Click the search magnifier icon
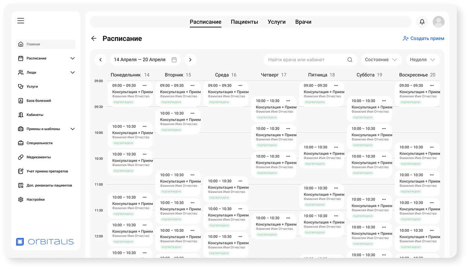The image size is (468, 269). tap(350, 59)
